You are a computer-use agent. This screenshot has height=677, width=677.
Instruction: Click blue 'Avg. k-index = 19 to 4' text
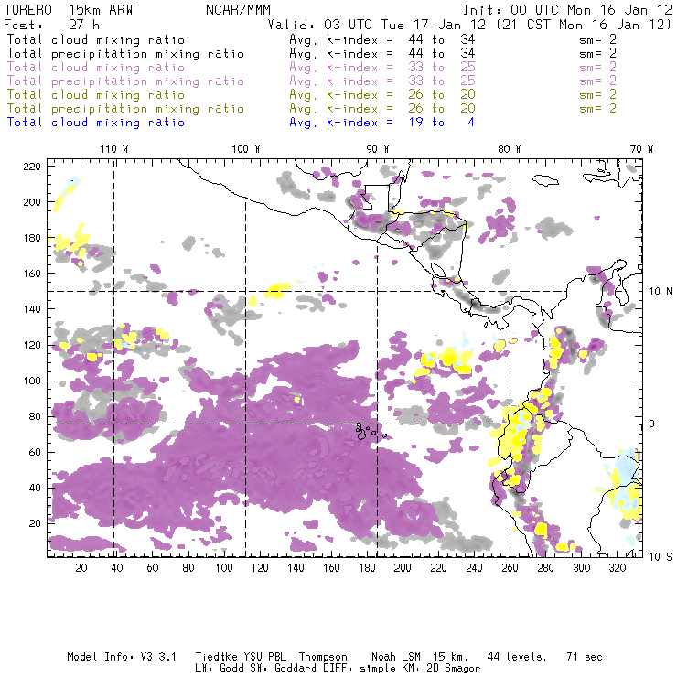(382, 123)
